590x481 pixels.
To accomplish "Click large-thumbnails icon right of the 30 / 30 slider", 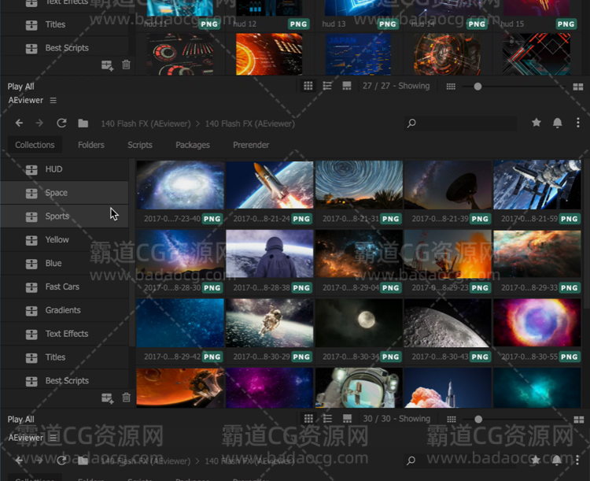I will coord(579,420).
